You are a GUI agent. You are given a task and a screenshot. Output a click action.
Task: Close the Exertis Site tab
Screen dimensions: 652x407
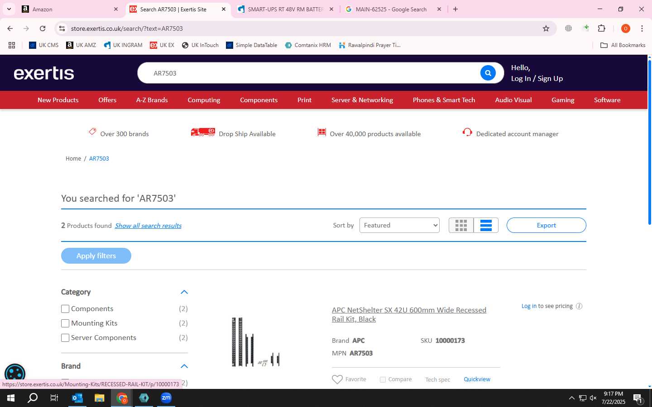(224, 9)
